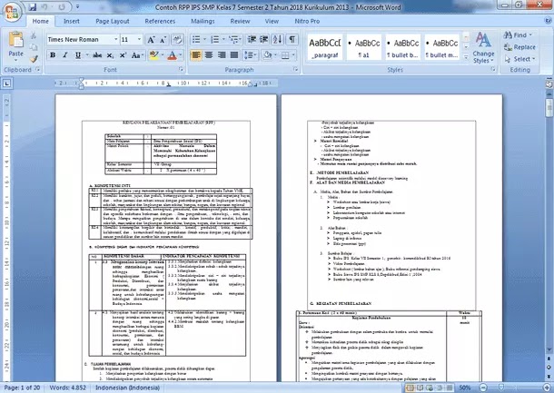Open Paragraph dialog launcher

295,70
